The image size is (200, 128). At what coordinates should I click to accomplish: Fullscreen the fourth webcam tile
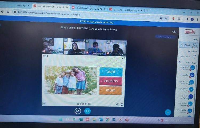click(x=108, y=42)
